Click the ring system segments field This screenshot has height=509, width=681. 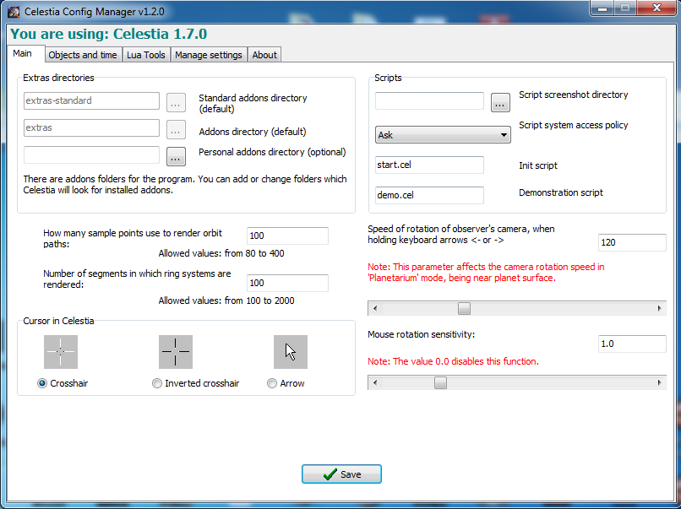(287, 283)
